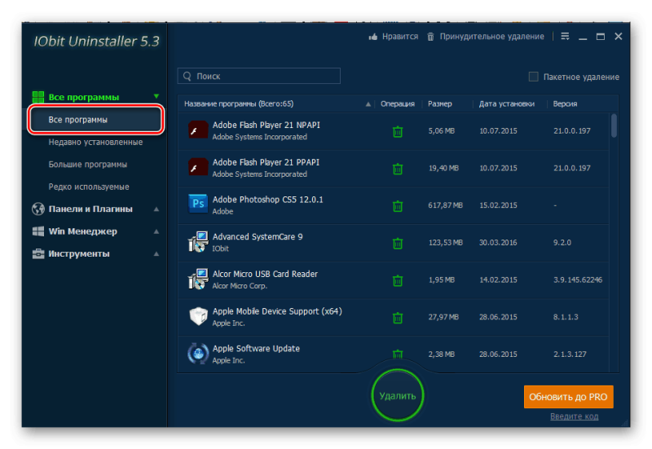Click trash icon for Adobe Flash Player 21 NPAPI

point(398,131)
